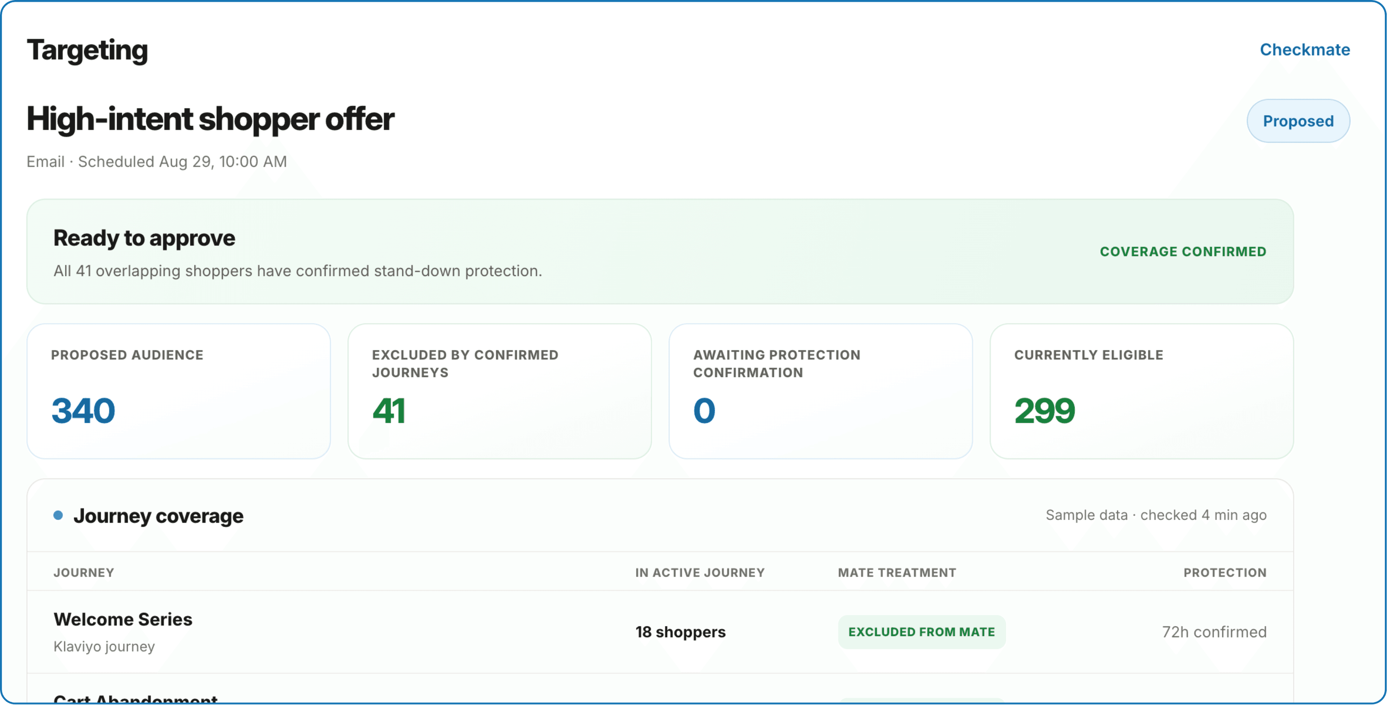Click the AWAITING PROTECTION CONFIRMATION label
The width and height of the screenshot is (1387, 705).
777,364
